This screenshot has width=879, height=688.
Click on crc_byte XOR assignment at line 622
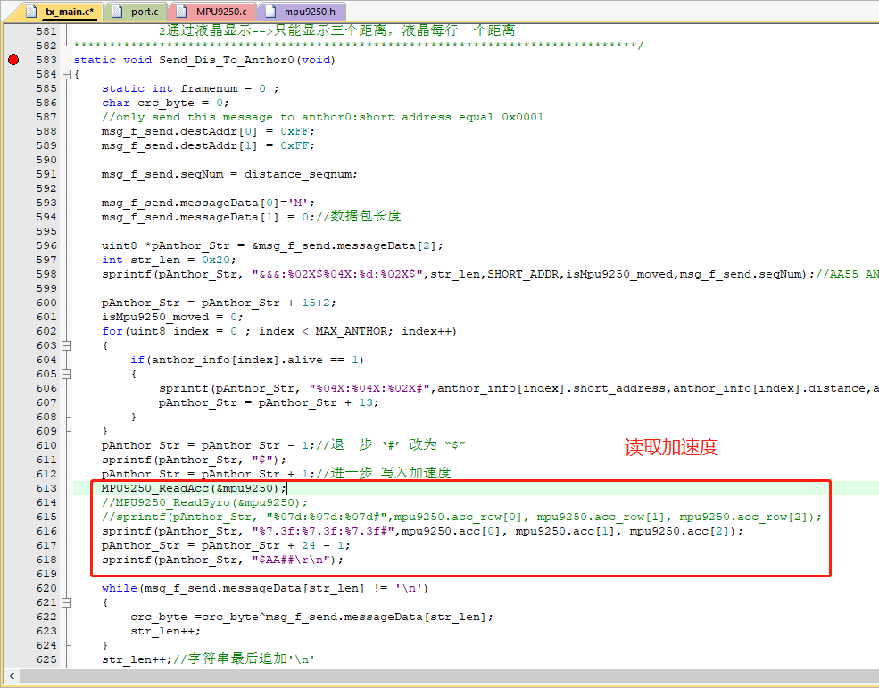[311, 617]
